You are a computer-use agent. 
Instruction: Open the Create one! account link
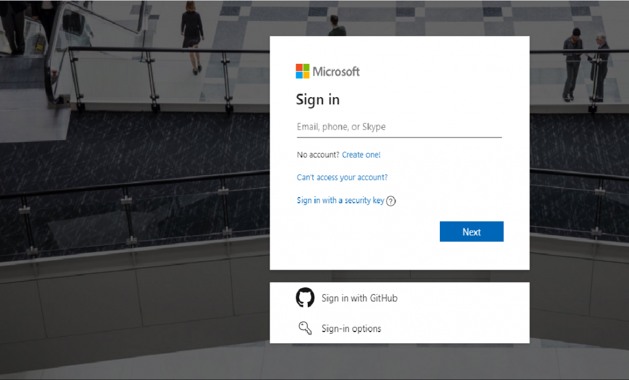coord(361,155)
